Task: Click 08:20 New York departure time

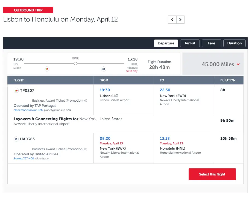Action: pos(105,138)
